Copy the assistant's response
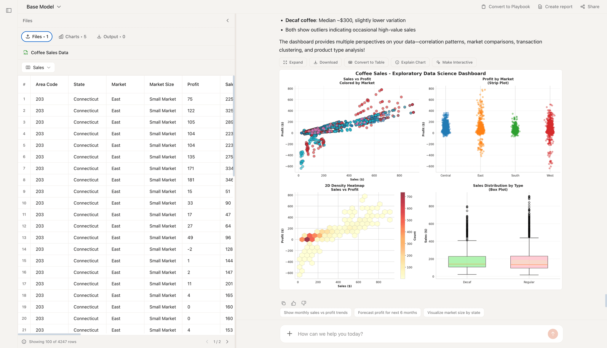 point(284,303)
